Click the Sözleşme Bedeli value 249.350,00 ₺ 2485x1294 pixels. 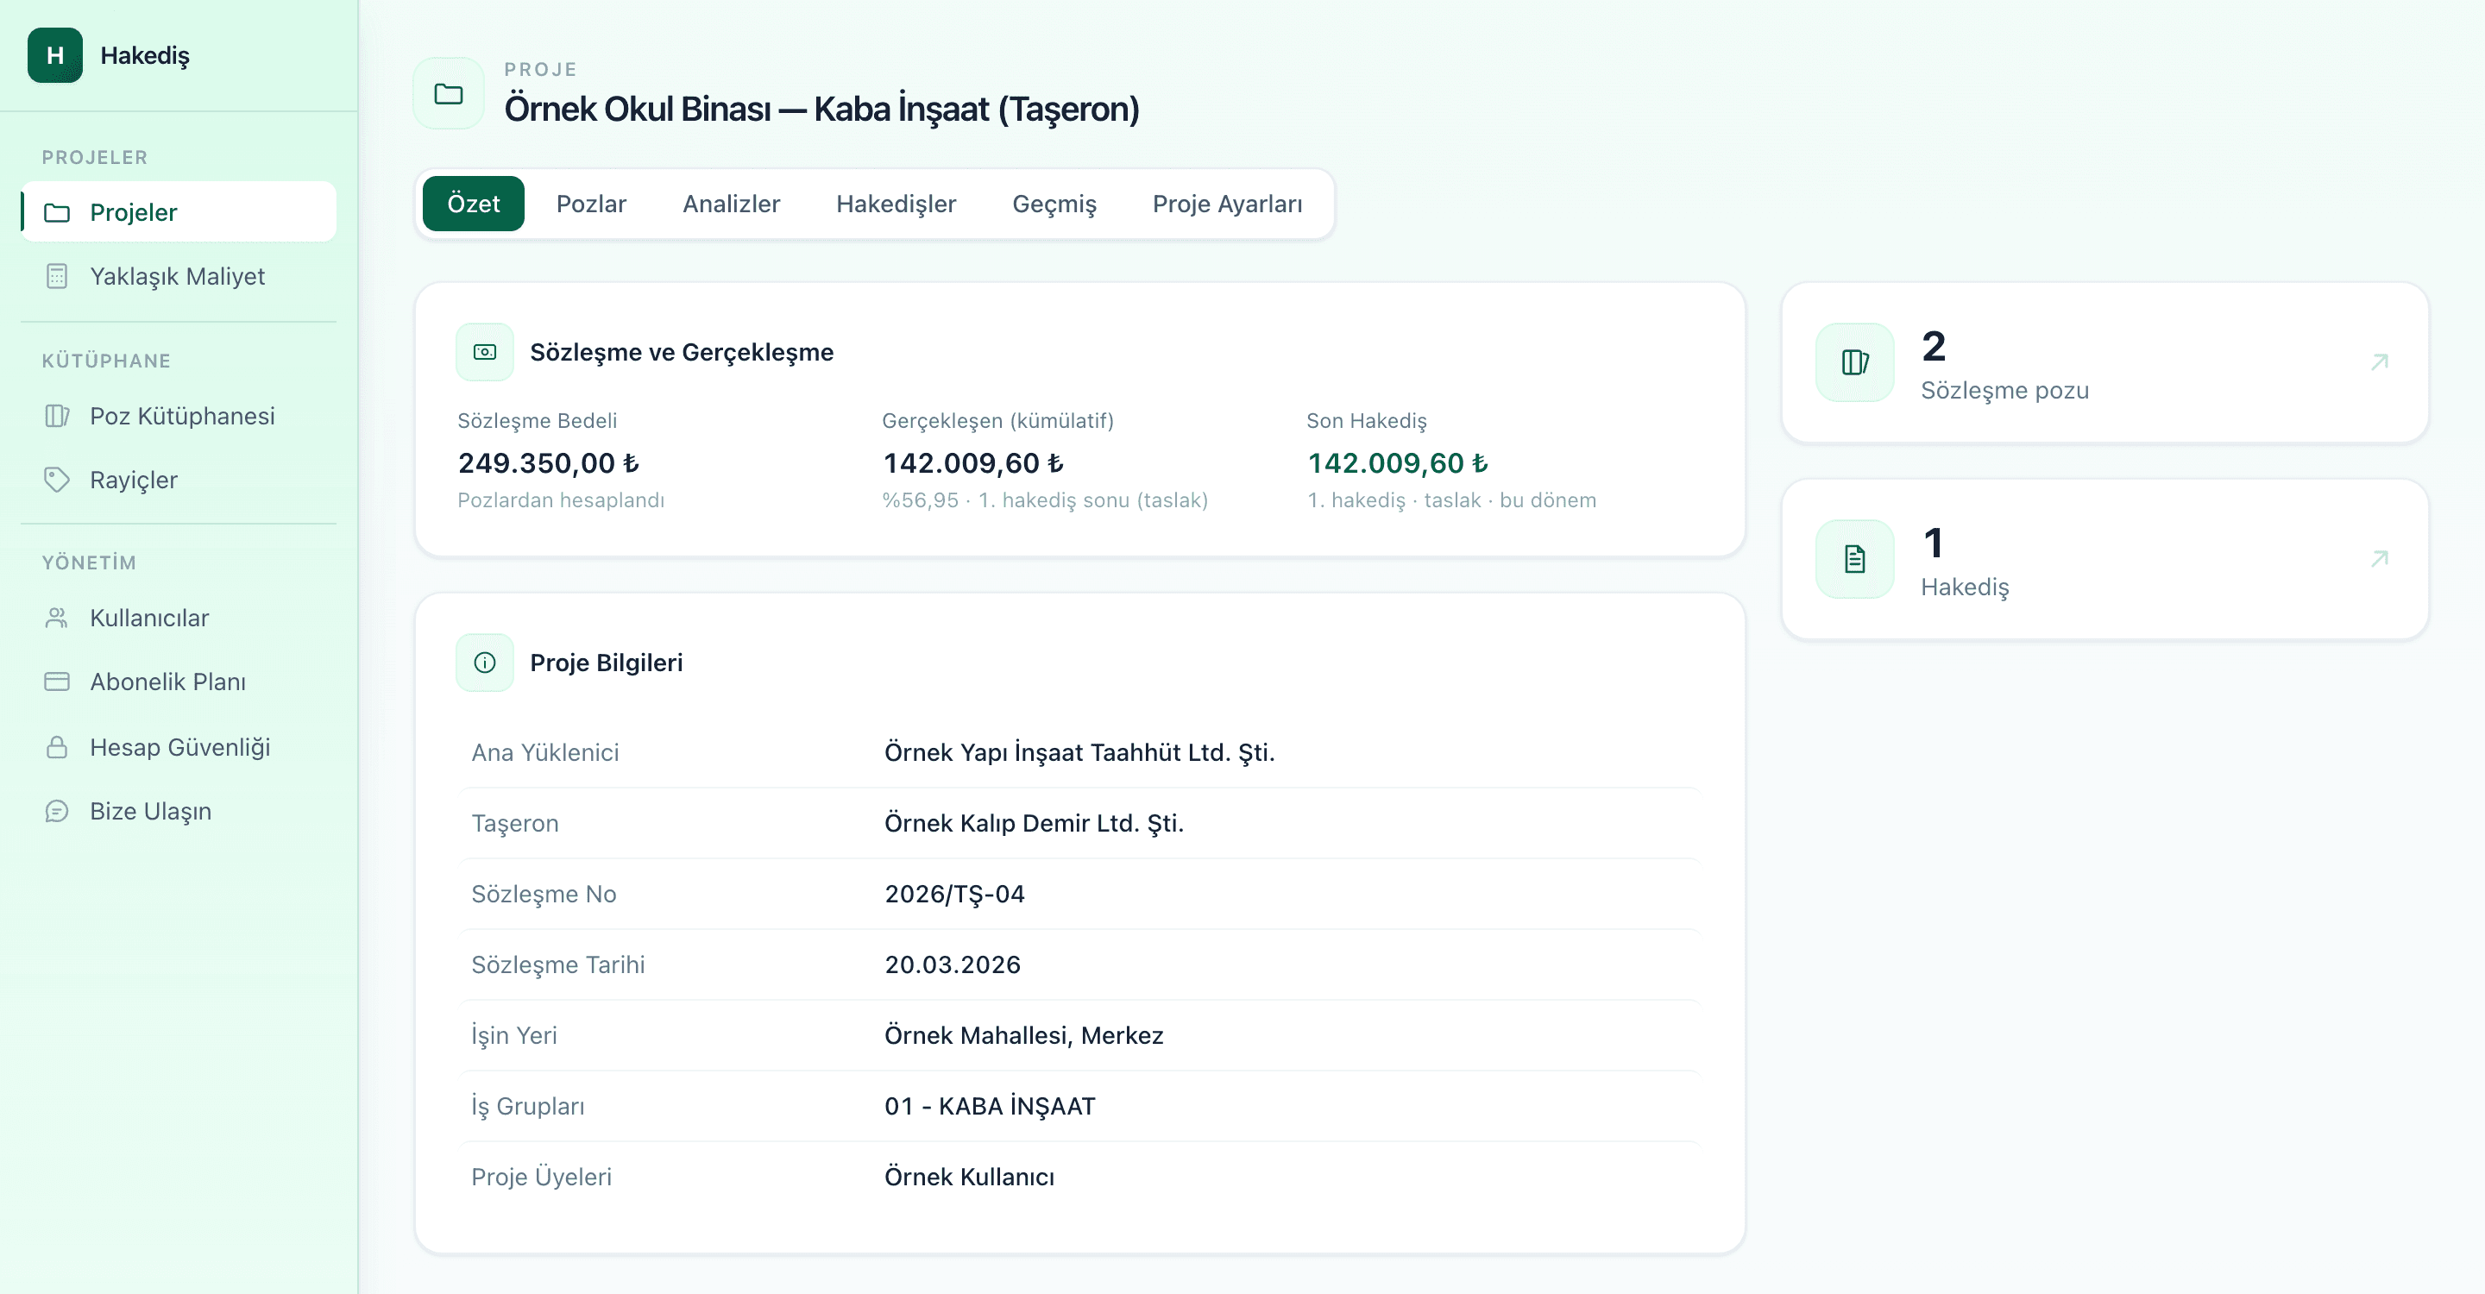point(548,463)
